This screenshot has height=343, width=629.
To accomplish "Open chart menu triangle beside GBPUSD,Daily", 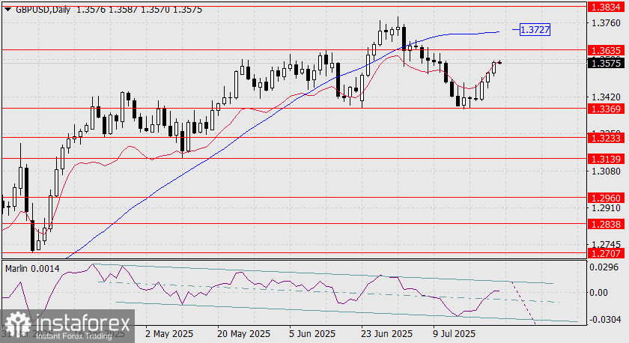I will (7, 9).
